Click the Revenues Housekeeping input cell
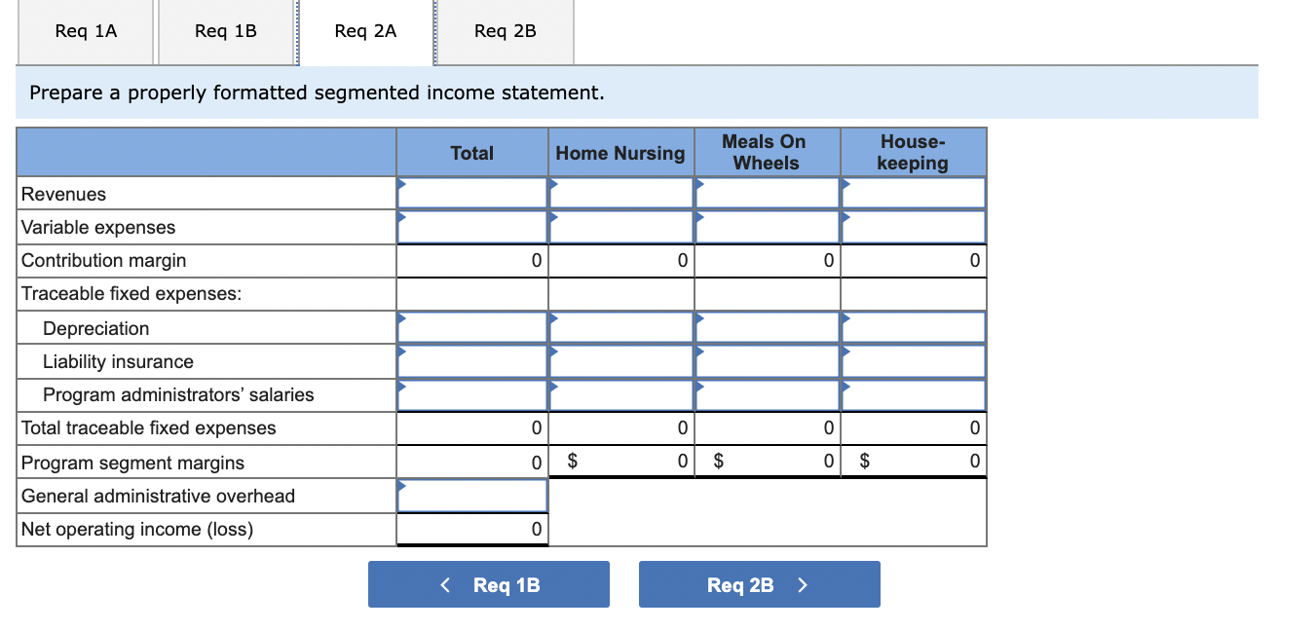Viewport: 1315px width, 631px height. tap(913, 194)
